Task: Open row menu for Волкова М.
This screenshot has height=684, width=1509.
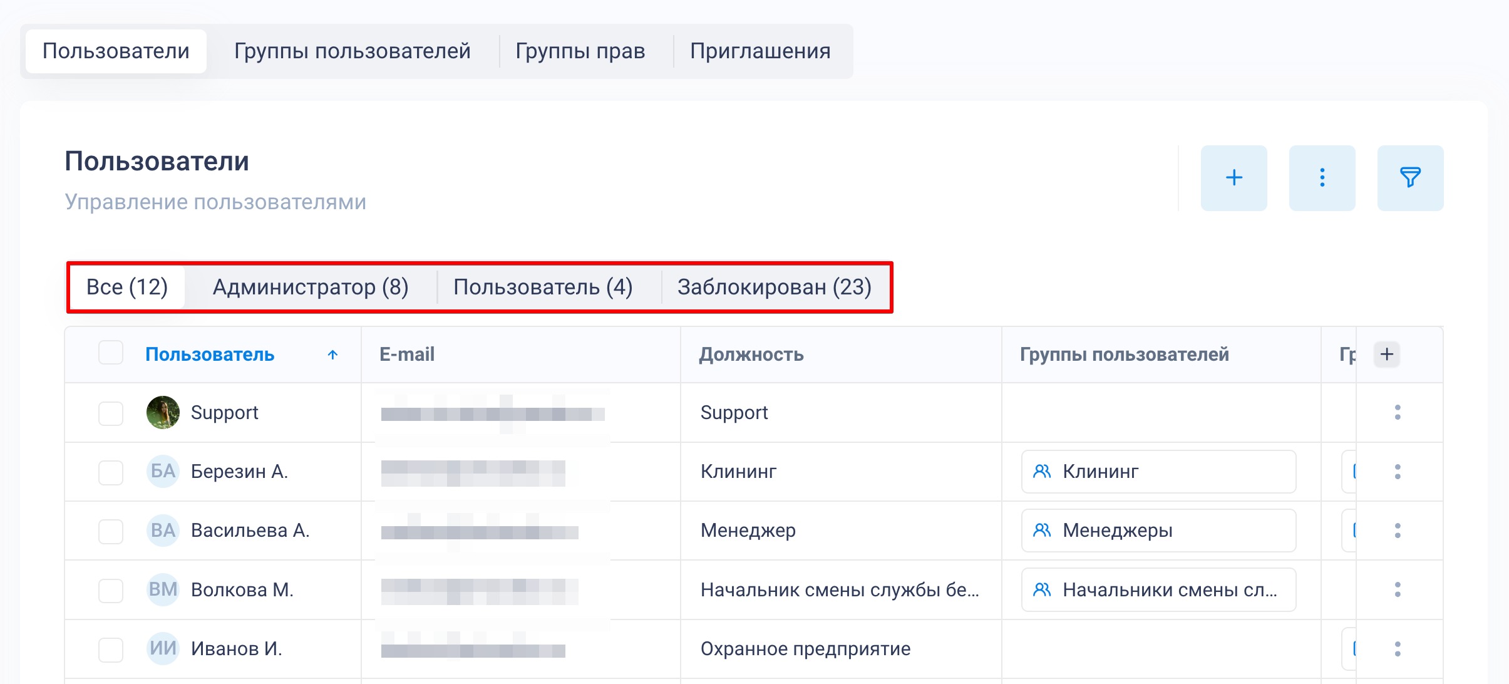Action: (1398, 589)
